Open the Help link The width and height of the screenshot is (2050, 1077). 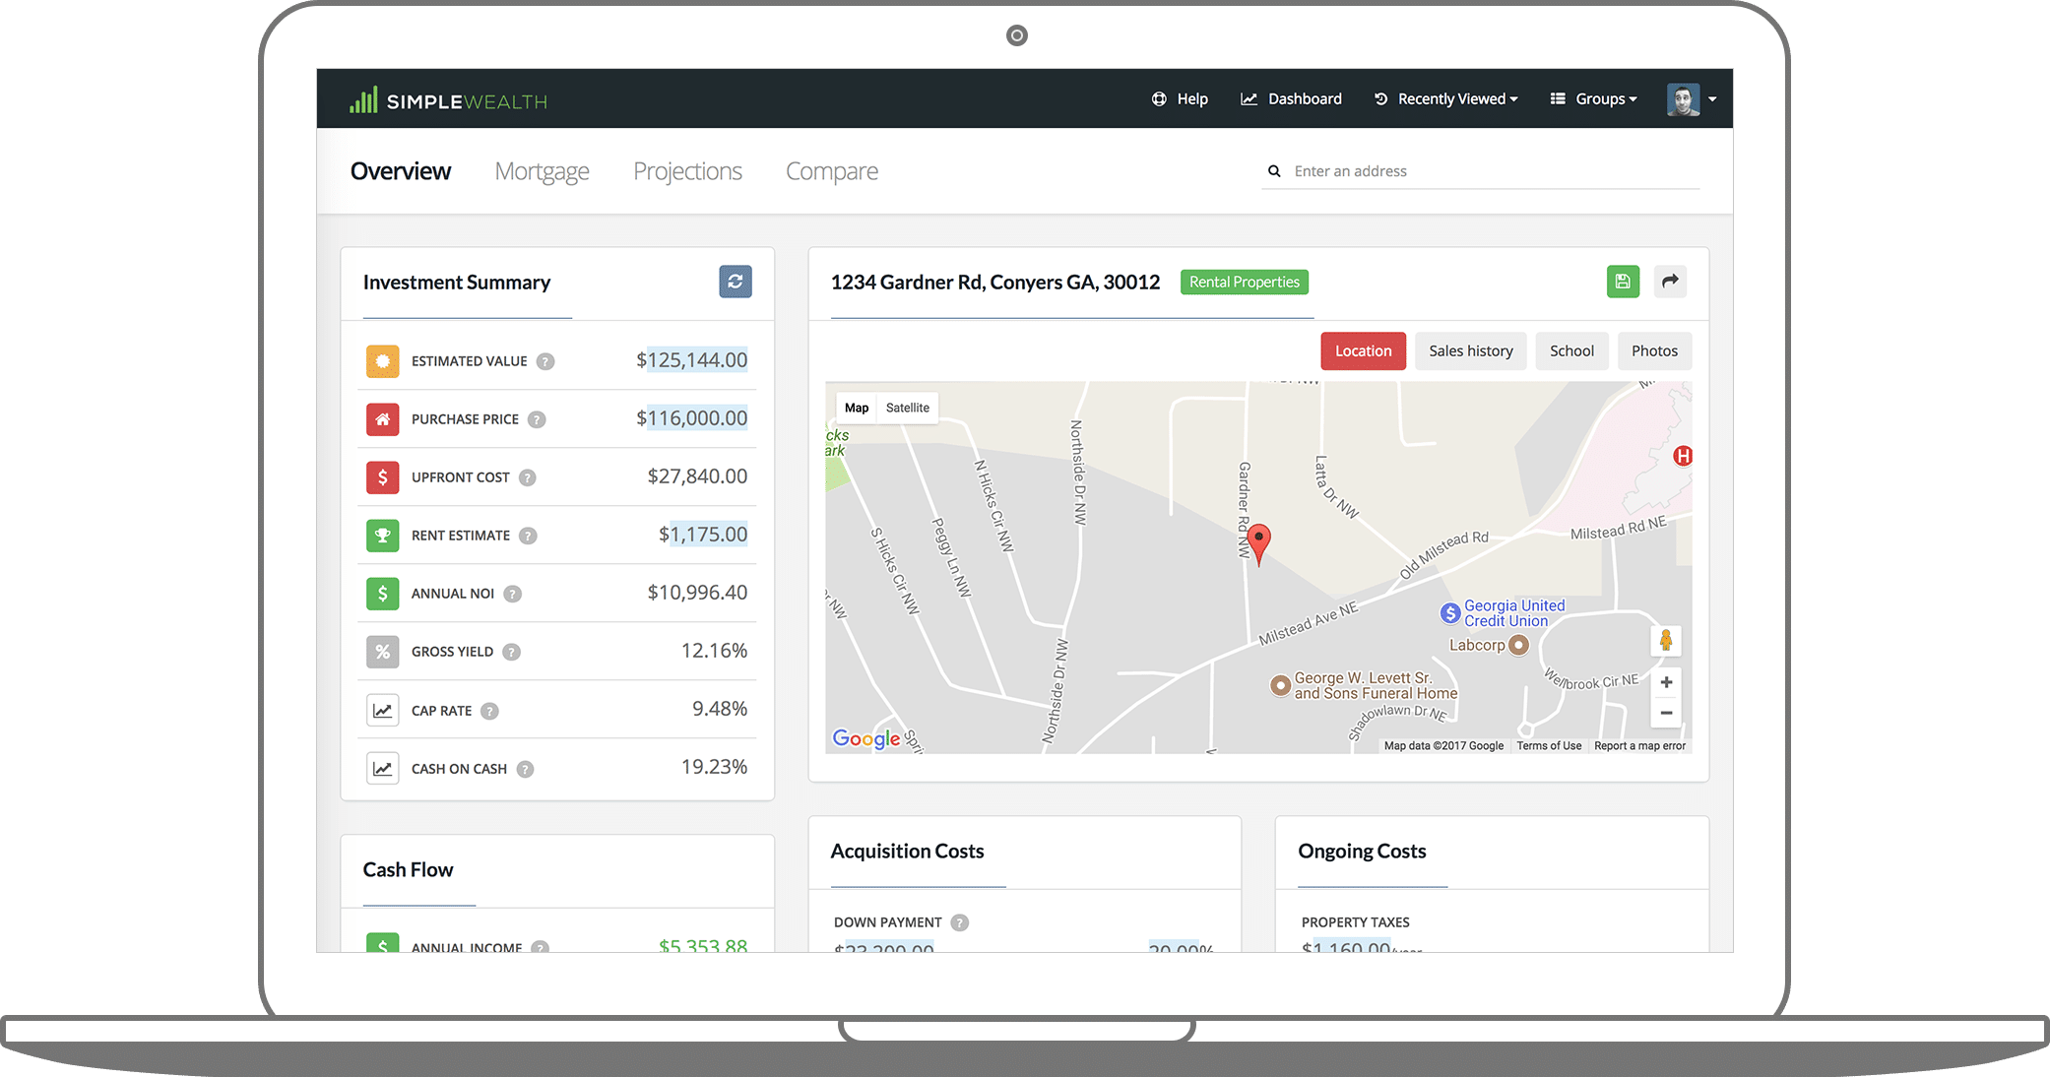[x=1180, y=98]
